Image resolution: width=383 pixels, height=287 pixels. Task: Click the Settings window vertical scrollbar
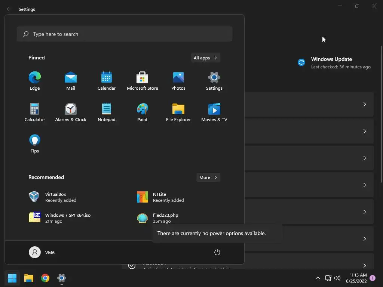point(381,114)
